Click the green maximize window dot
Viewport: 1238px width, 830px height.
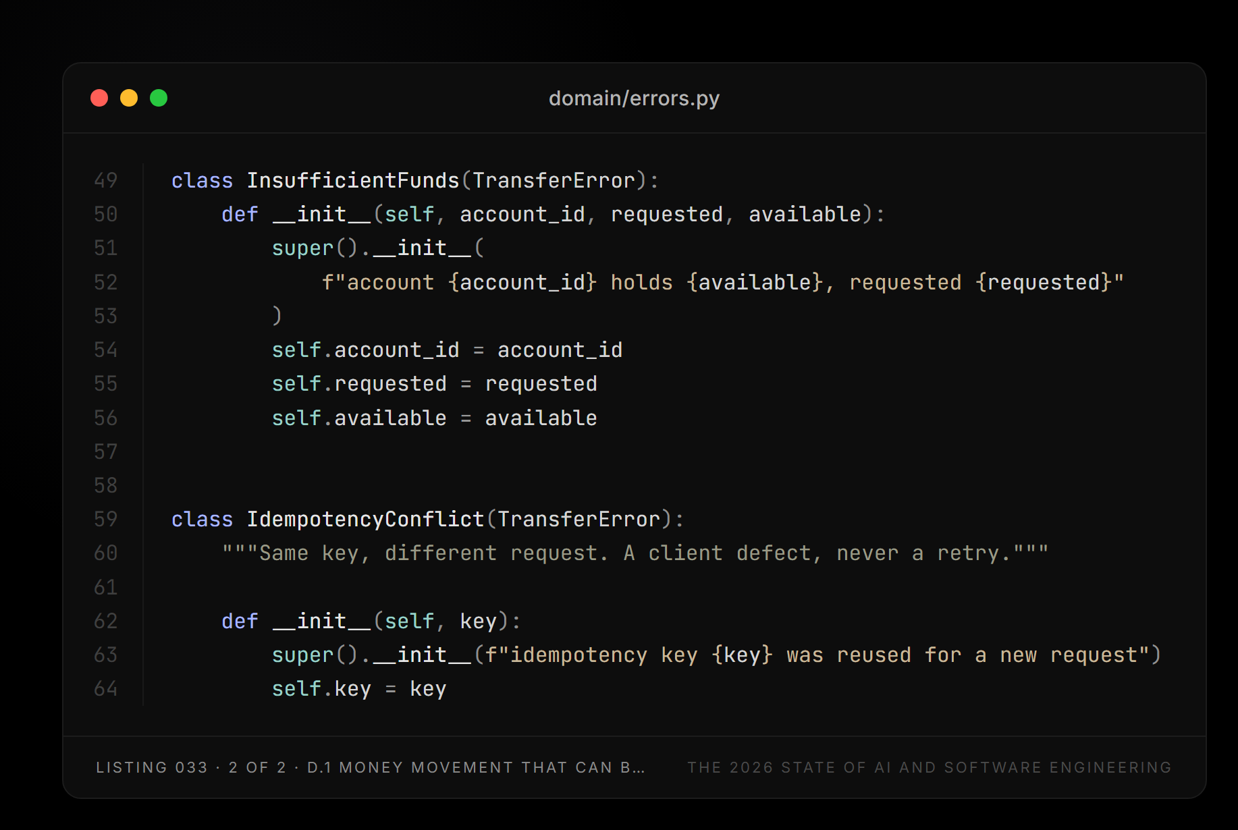(159, 98)
